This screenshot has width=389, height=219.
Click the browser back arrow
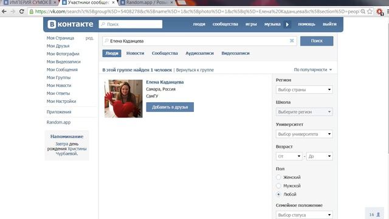click(x=4, y=12)
